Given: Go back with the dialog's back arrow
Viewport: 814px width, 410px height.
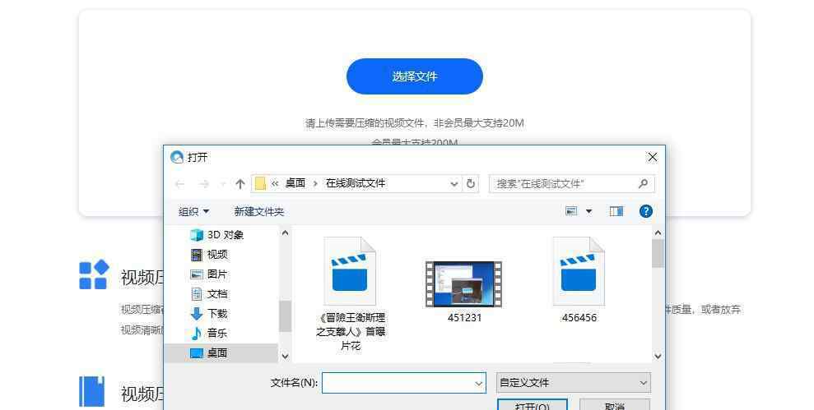Looking at the screenshot, I should [180, 184].
